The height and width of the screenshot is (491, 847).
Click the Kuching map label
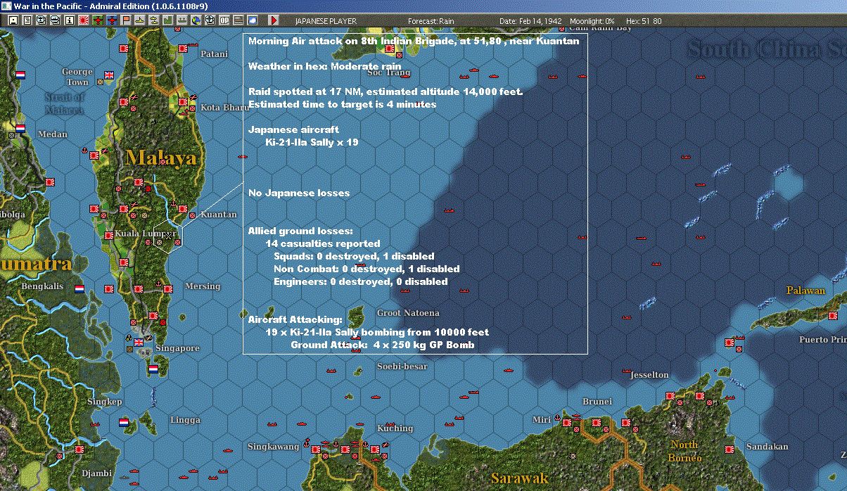click(x=395, y=428)
